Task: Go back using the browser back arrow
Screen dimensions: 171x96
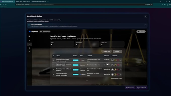Action: coord(1,5)
